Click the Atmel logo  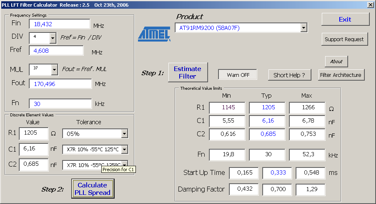[154, 34]
